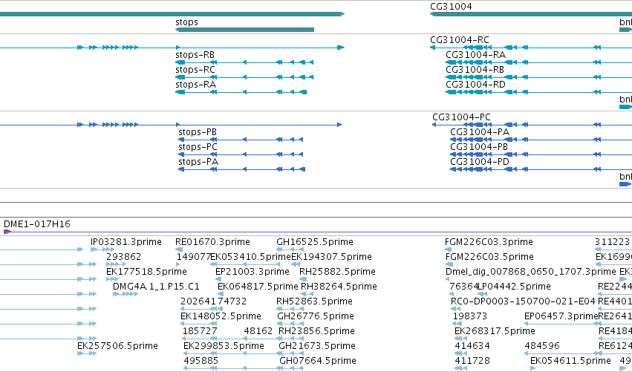Screen dimensions: 632x372
Task: Click the 484596 feature label
Action: pos(542,346)
